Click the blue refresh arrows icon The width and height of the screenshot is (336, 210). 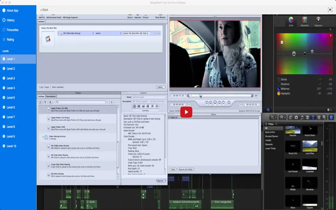click(x=268, y=110)
